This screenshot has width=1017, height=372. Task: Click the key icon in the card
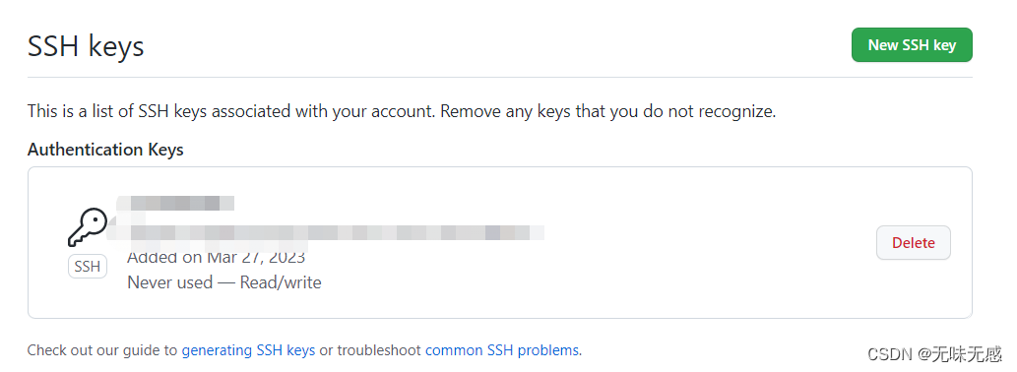[87, 226]
